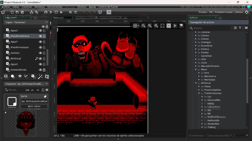Click the tag icon beside Sprite

[45, 96]
